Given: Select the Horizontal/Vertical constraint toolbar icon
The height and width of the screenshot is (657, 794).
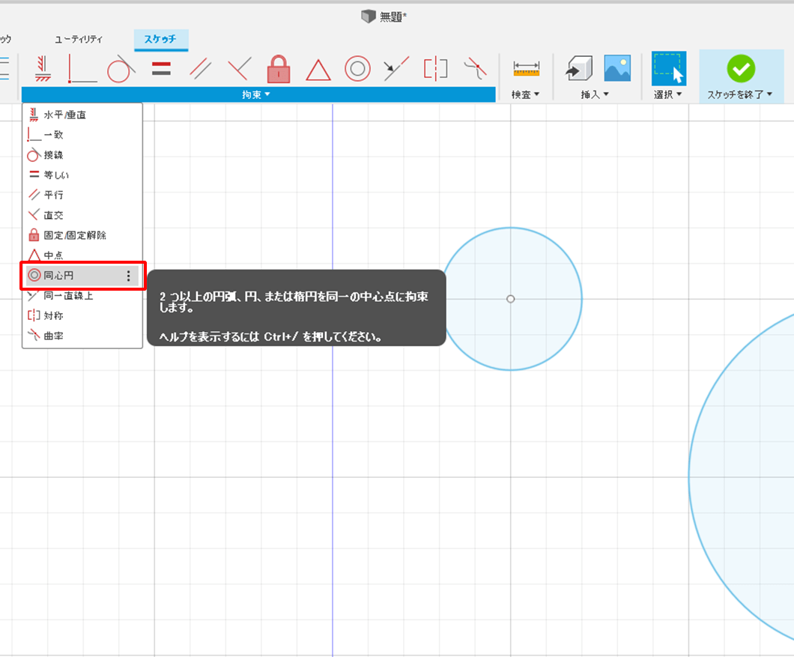Looking at the screenshot, I should click(x=43, y=68).
